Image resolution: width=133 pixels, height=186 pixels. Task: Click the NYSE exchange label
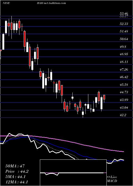[x=6, y=3]
